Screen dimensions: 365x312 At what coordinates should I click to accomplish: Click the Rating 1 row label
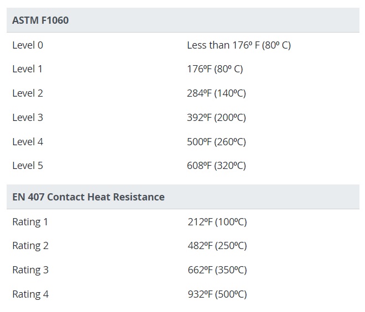pyautogui.click(x=30, y=222)
